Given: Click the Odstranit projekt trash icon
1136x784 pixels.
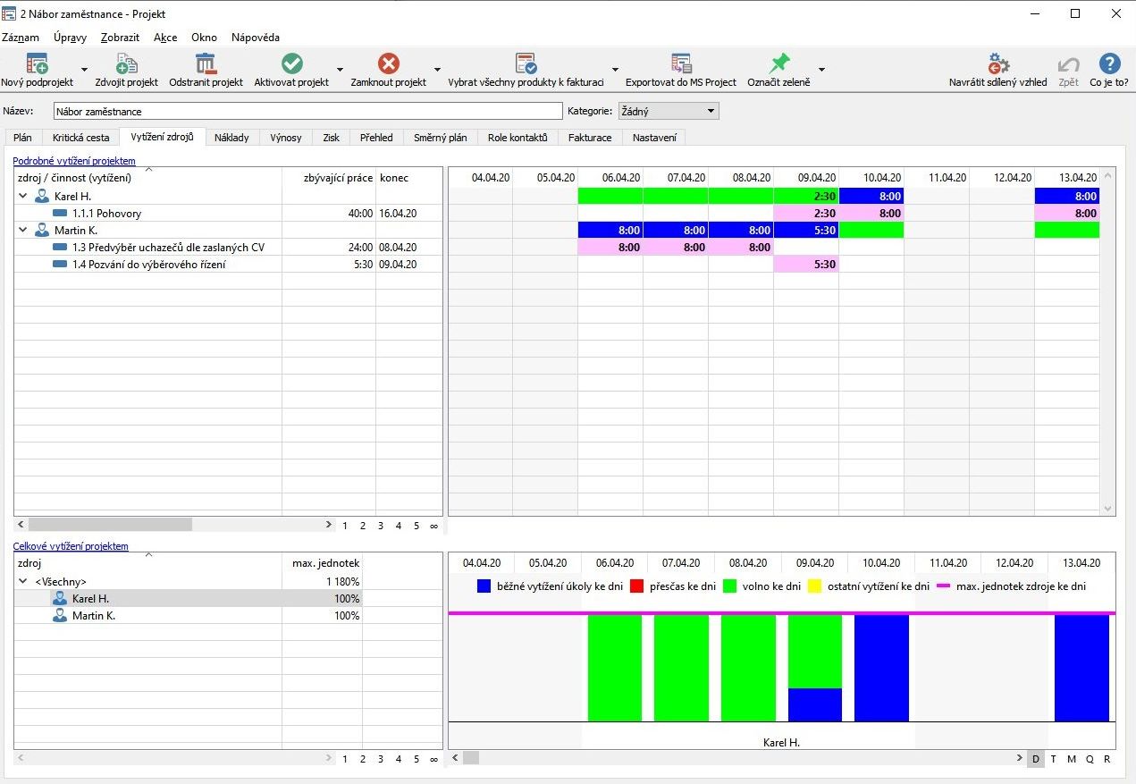Looking at the screenshot, I should click(x=206, y=63).
